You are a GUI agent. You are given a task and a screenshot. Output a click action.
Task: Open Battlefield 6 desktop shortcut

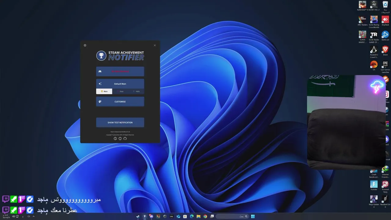[x=362, y=6]
